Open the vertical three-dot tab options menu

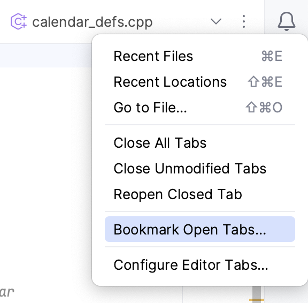[244, 21]
